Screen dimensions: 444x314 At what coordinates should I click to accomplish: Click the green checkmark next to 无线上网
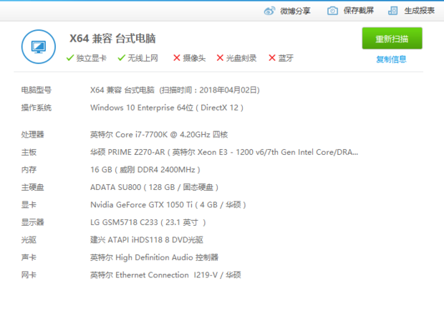pos(121,58)
